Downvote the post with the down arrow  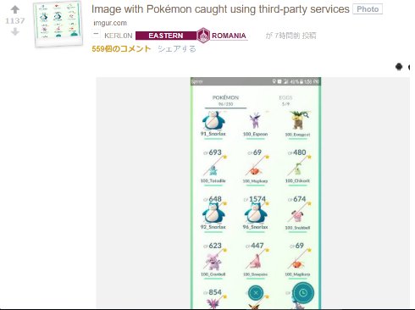click(15, 32)
